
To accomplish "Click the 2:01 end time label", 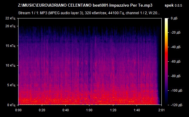I will (161, 110).
